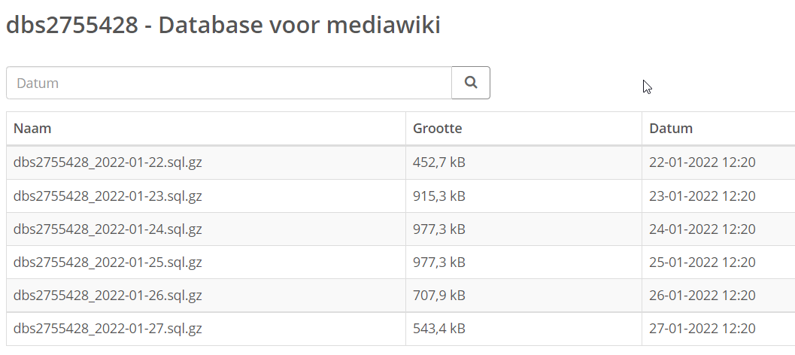This screenshot has height=355, width=795.
Task: Select backup dbs2755428_2022-01-24.sql.gz
Action: (108, 229)
